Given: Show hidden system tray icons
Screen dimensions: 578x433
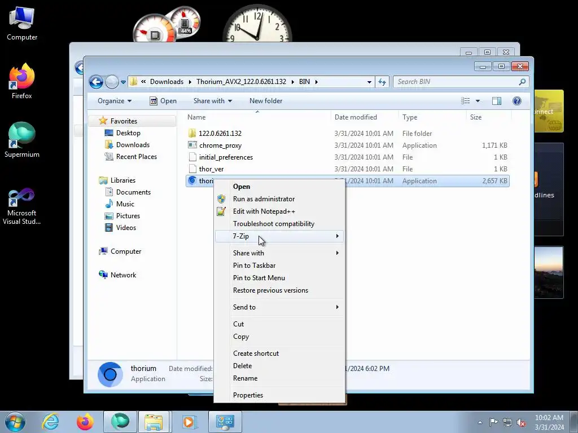Looking at the screenshot, I should click(480, 422).
